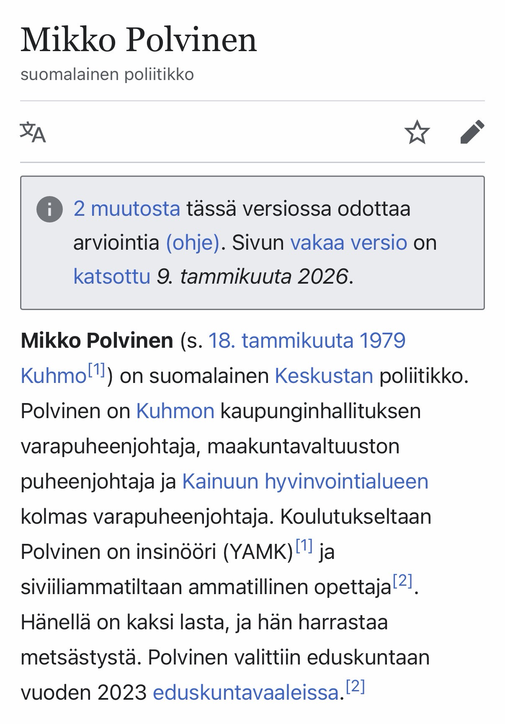Follow the "Kuhmo" birthplace link

pos(54,376)
